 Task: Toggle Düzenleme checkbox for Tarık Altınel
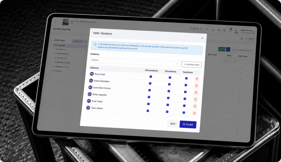[167, 112]
